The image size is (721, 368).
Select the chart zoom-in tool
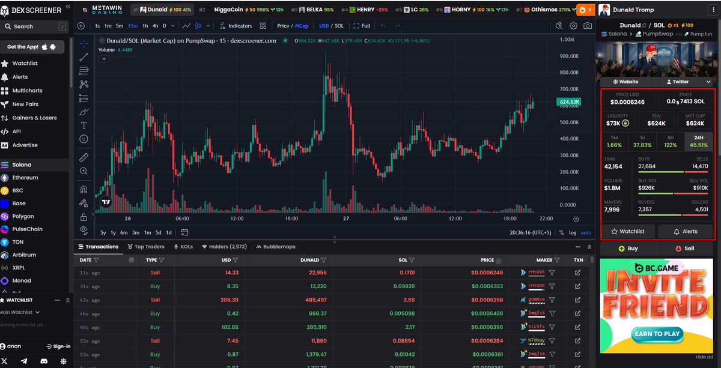pos(84,171)
